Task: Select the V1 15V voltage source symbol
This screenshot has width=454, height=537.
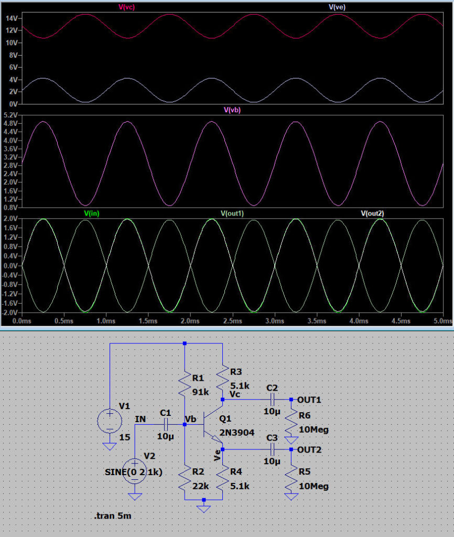Action: 110,421
